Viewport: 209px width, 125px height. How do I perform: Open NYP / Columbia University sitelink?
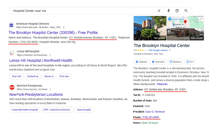tap(57, 110)
